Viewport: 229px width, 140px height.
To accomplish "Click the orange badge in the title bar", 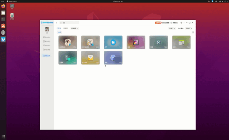I will [x=158, y=23].
